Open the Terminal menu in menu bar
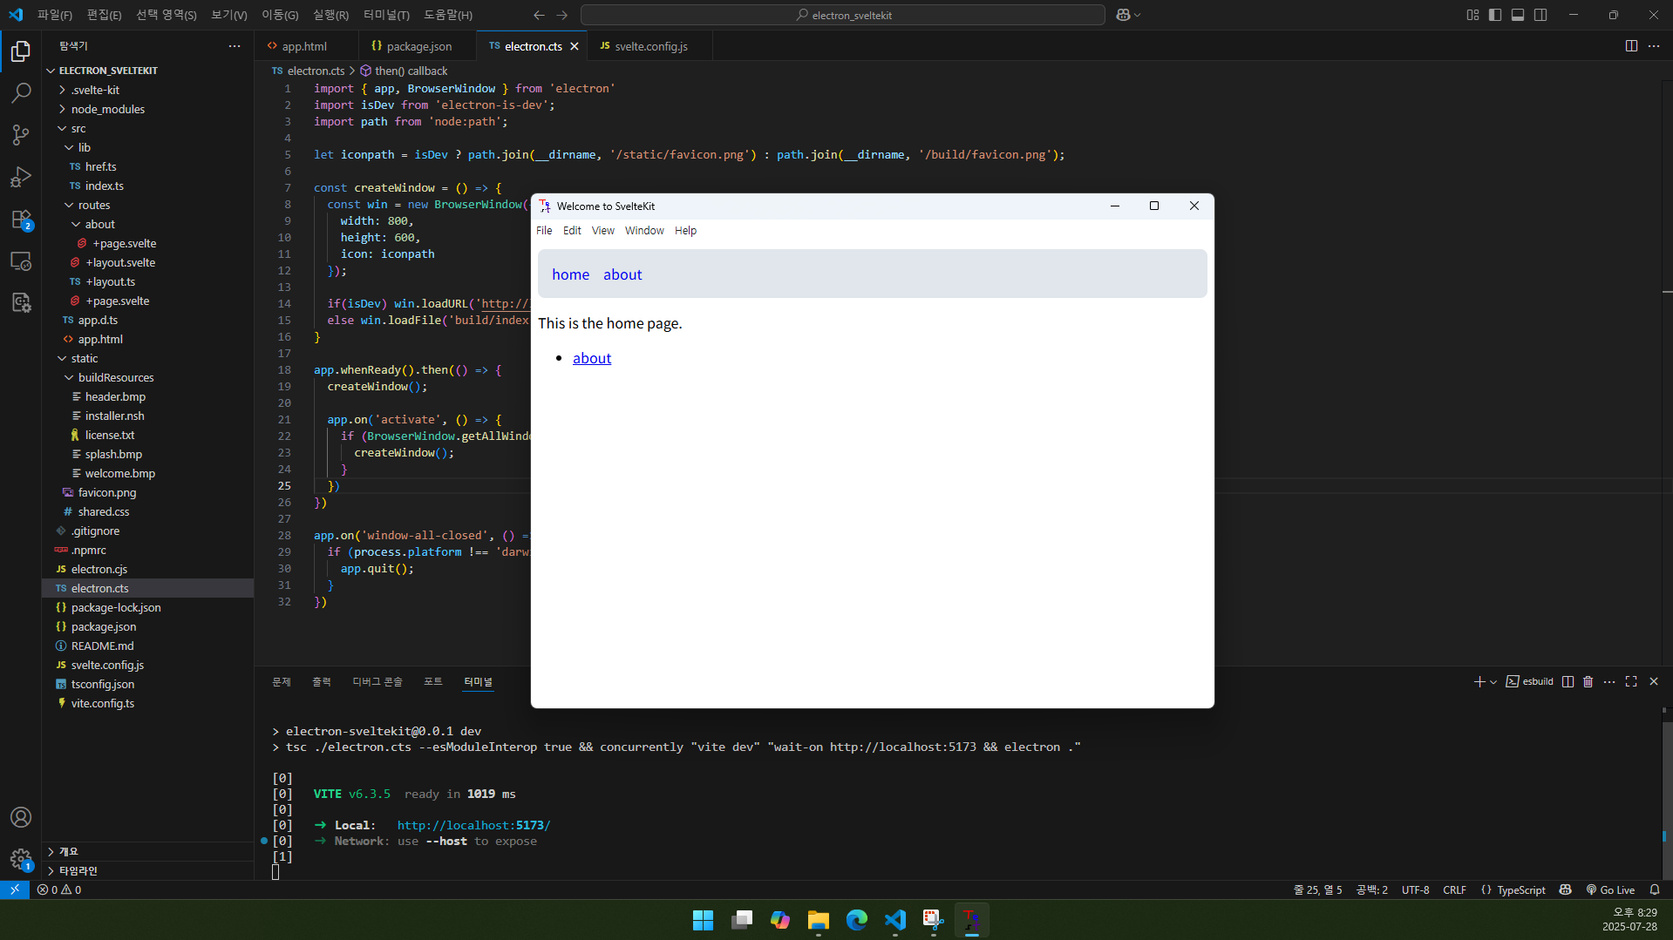 (386, 15)
